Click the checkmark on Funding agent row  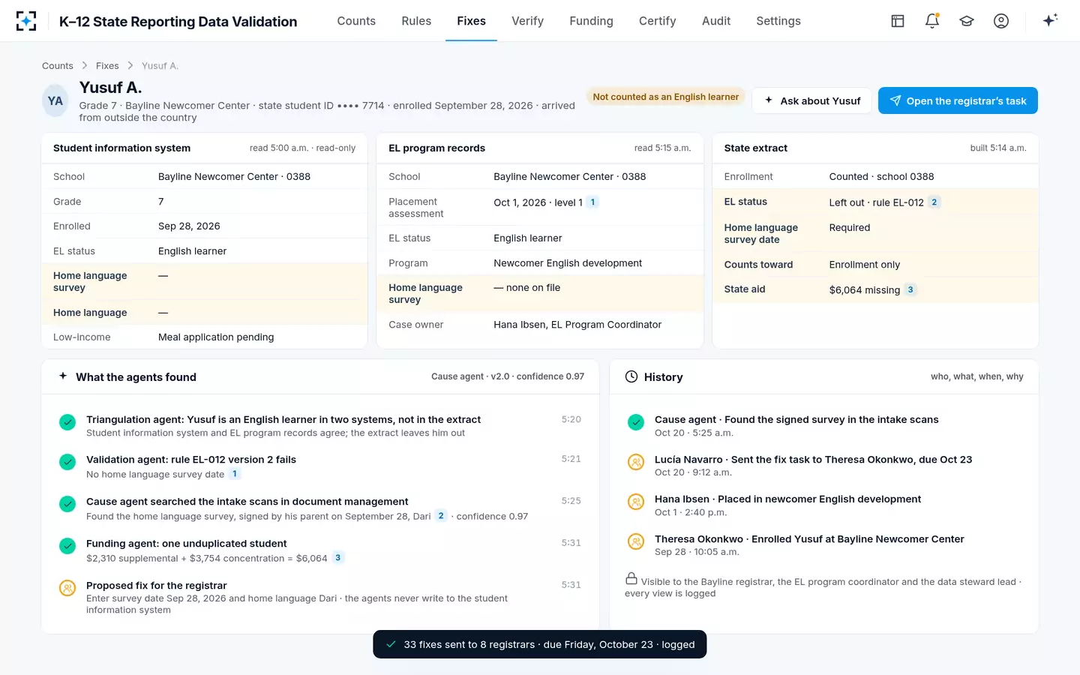(67, 546)
